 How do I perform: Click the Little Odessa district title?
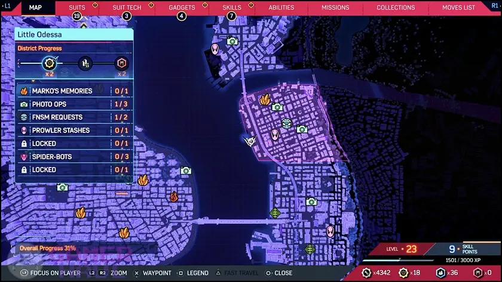click(x=39, y=35)
